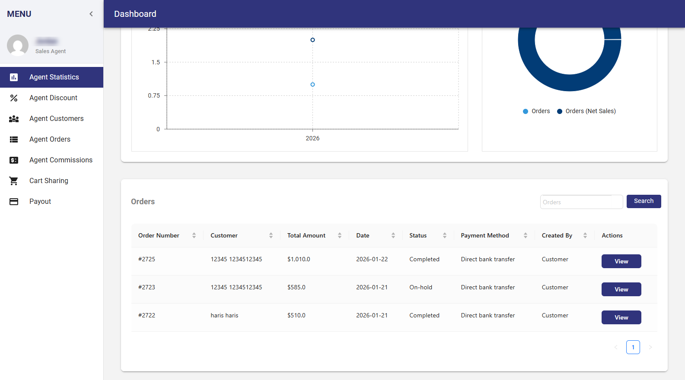Toggle Orders (Net Sales) legend item

point(586,111)
